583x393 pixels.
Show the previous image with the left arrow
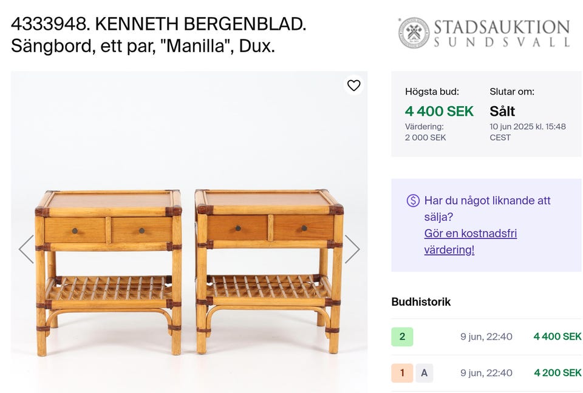click(25, 249)
